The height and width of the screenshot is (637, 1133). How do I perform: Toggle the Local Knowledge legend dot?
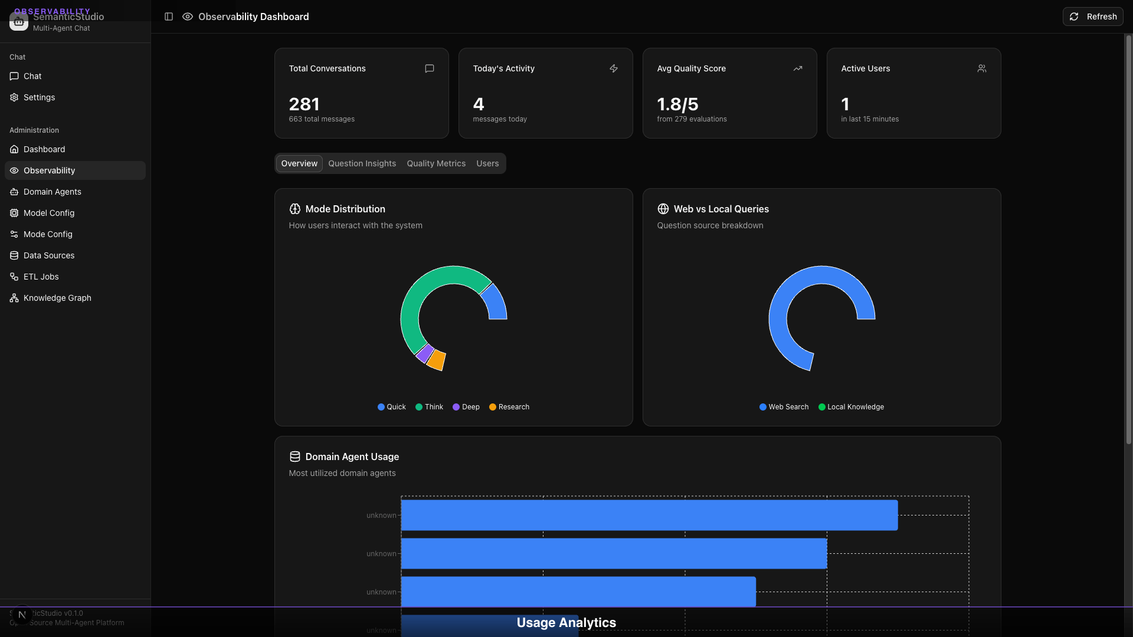[x=851, y=407]
